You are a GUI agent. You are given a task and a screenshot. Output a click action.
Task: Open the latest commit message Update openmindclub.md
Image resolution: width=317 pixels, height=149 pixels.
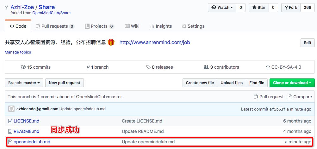(x=83, y=109)
